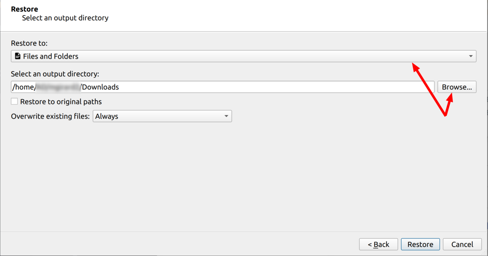Go back with the < Back button

(x=378, y=244)
